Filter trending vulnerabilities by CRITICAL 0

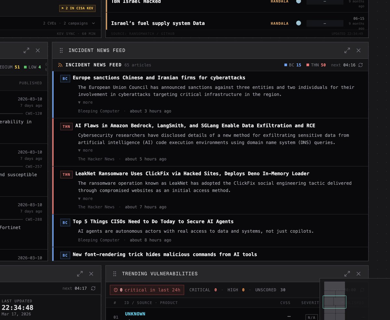pyautogui.click(x=203, y=290)
